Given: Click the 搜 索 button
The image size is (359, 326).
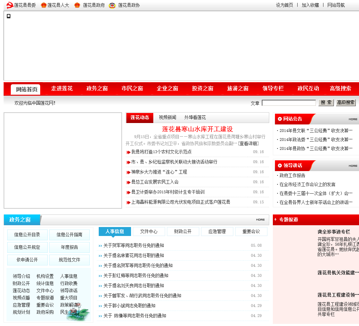Looking at the screenshot, I should coord(326,103).
